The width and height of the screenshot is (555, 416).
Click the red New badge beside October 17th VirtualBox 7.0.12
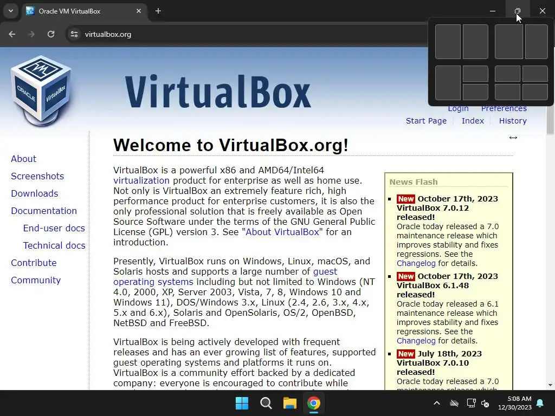coord(405,199)
